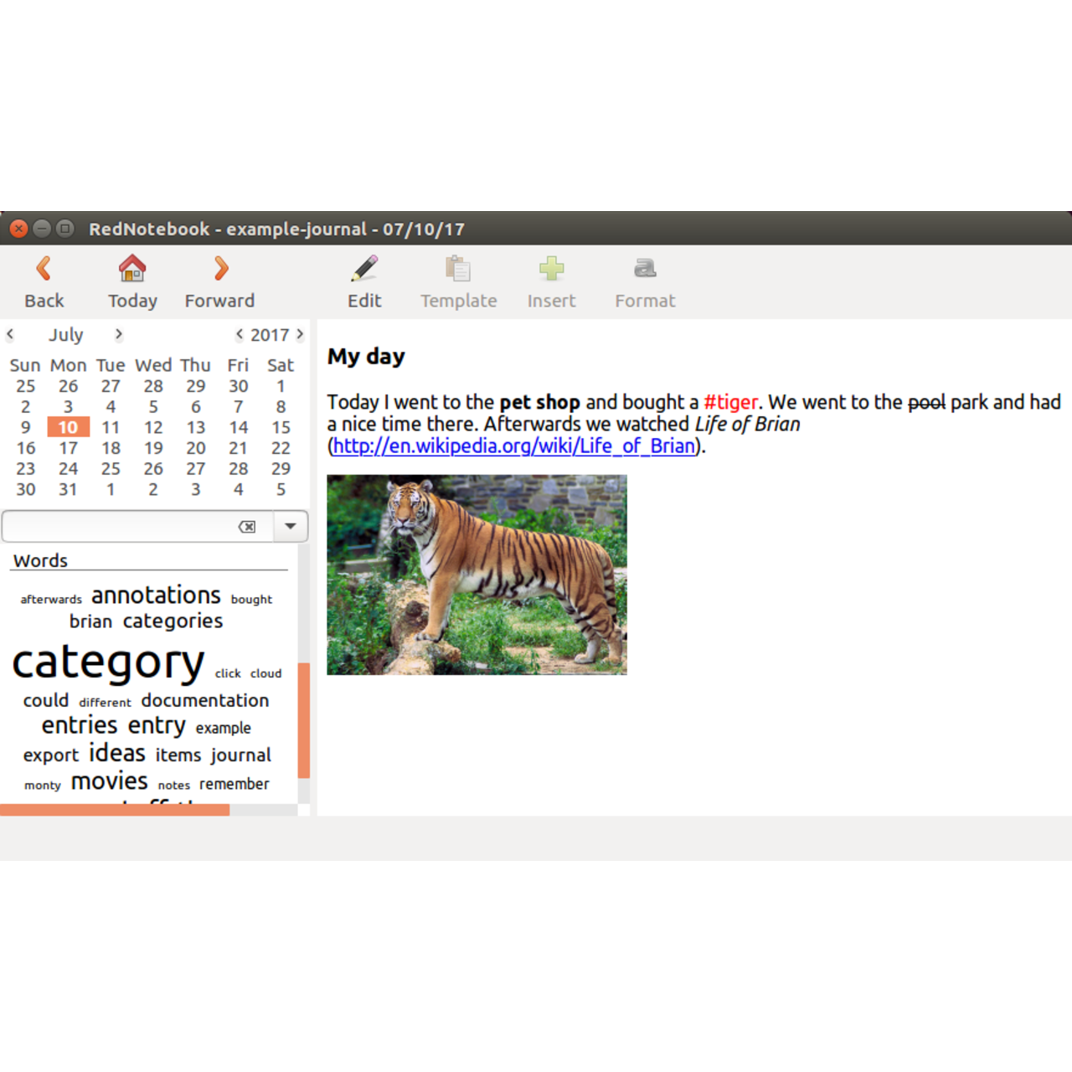The width and height of the screenshot is (1072, 1072).
Task: Select 'movies' in the word cloud
Action: (110, 781)
